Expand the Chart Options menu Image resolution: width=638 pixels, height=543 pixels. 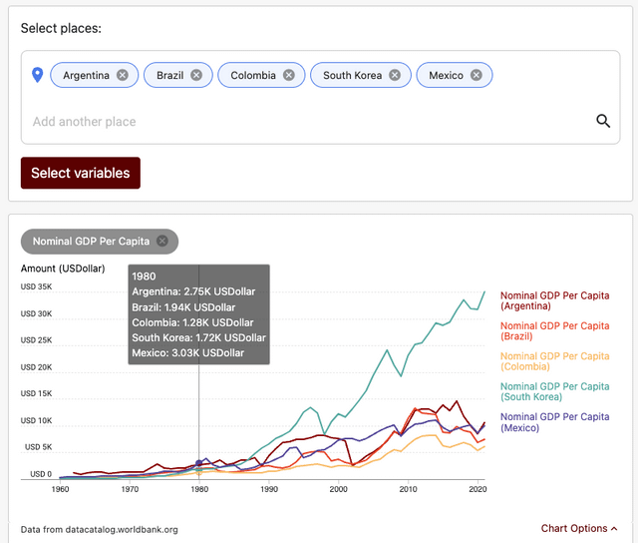tap(579, 528)
